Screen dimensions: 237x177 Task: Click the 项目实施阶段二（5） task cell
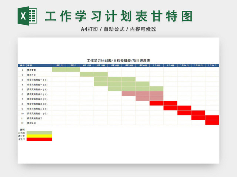(39, 114)
